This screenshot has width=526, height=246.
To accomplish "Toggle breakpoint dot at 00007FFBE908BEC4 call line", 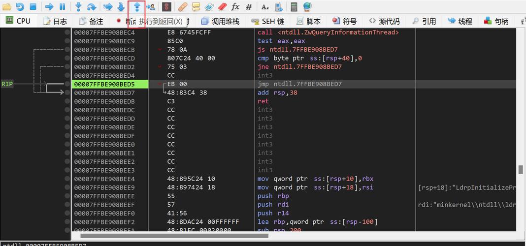I will point(67,32).
